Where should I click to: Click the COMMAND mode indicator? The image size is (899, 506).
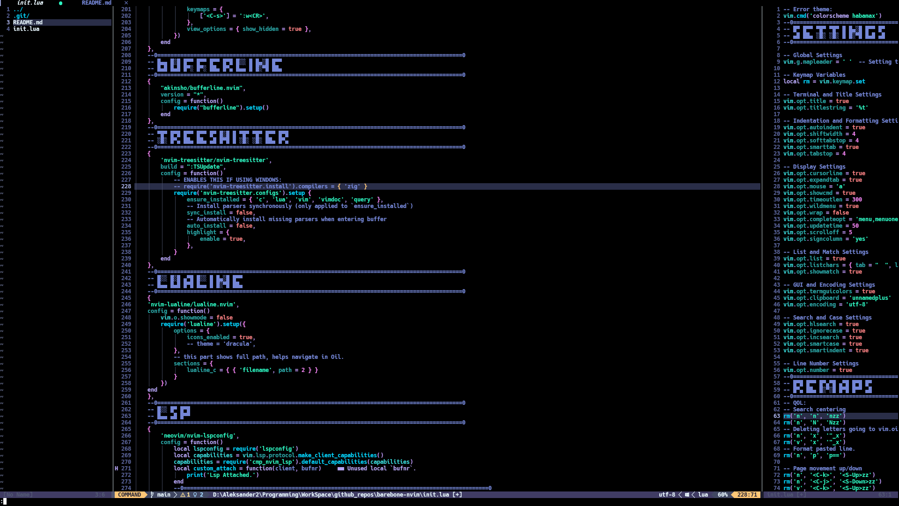click(x=129, y=495)
